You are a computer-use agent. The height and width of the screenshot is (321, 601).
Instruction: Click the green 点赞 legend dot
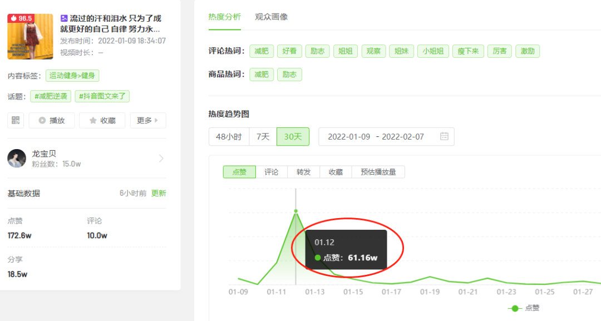point(514,308)
